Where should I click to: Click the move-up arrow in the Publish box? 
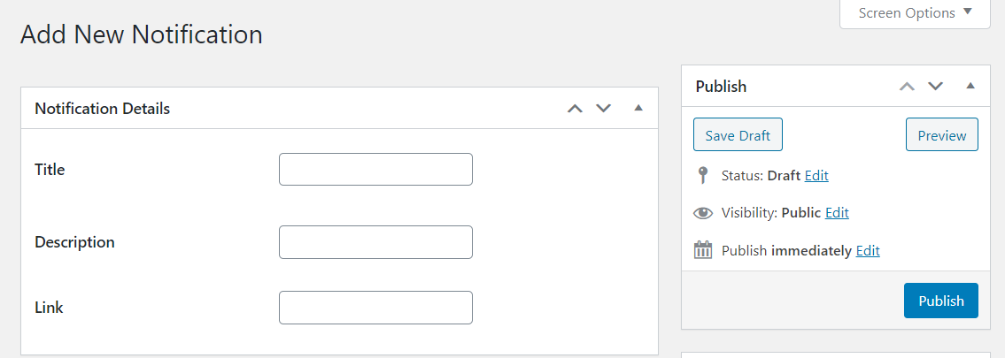tap(907, 87)
